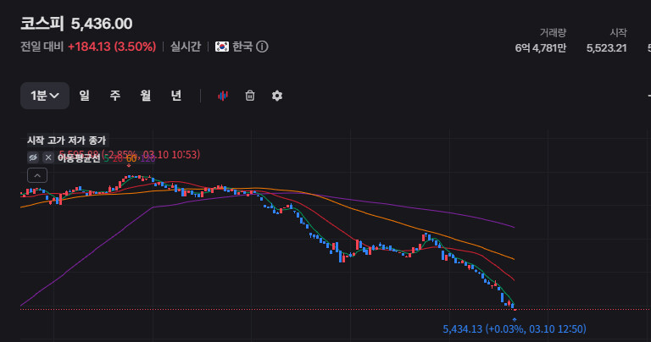Image resolution: width=651 pixels, height=342 pixels.
Task: Collapse the indicator legend chevron
Action: pyautogui.click(x=36, y=175)
